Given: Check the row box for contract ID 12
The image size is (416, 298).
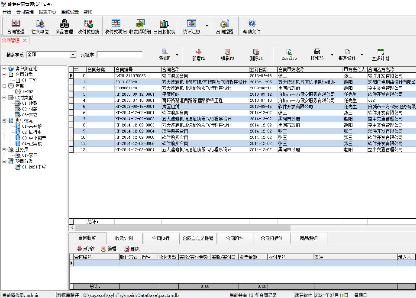Looking at the screenshot, I should (71, 150).
